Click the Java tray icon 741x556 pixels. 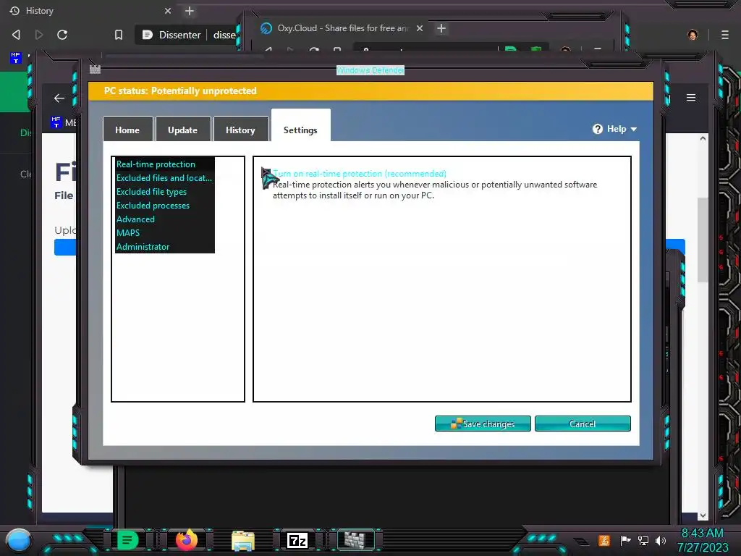click(604, 540)
